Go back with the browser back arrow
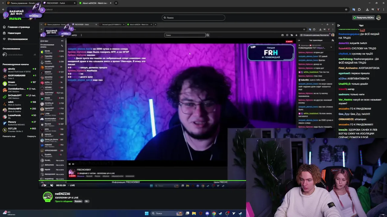Viewport: 387px width, 217px height. coord(3,9)
